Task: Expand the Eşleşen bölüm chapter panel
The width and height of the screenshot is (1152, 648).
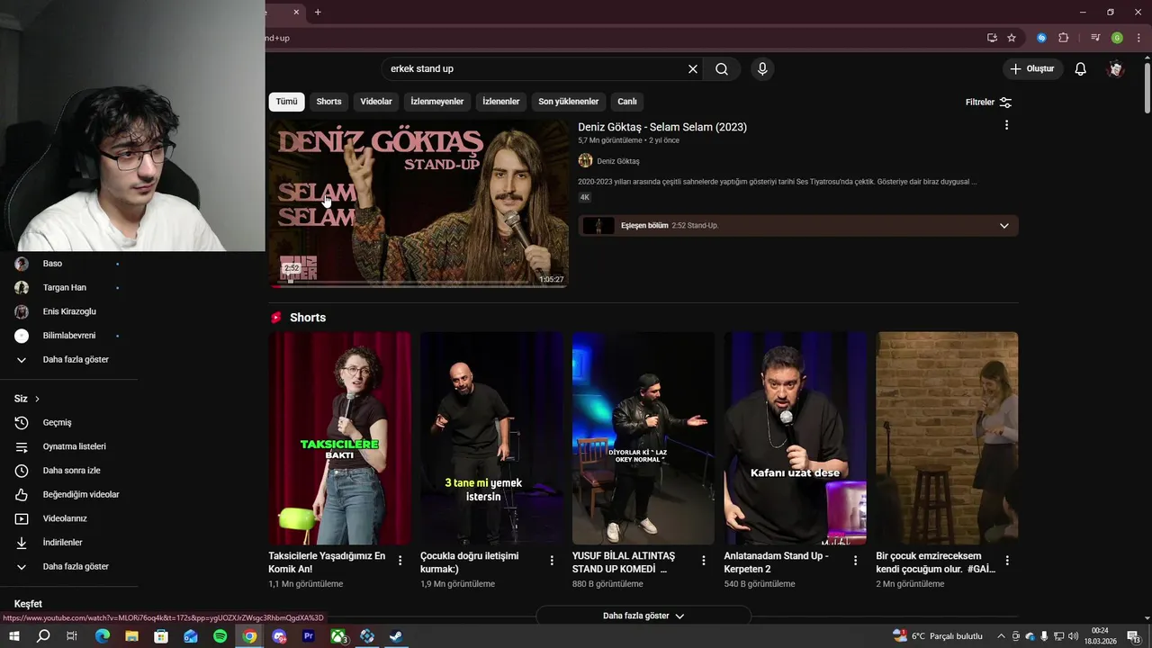Action: [1004, 226]
